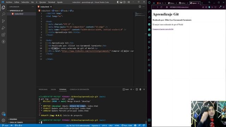The image size is (226, 127).
Task: Open history clock icon in browser sidebar
Action: pyautogui.click(x=149, y=65)
